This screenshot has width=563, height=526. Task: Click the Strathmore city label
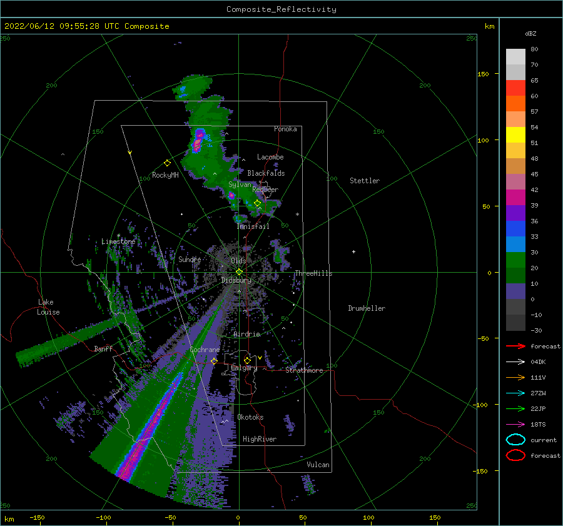point(304,370)
